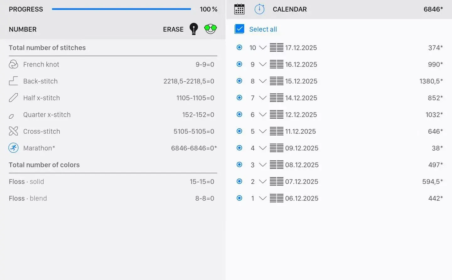Uncheck the Select all checkbox

point(239,29)
